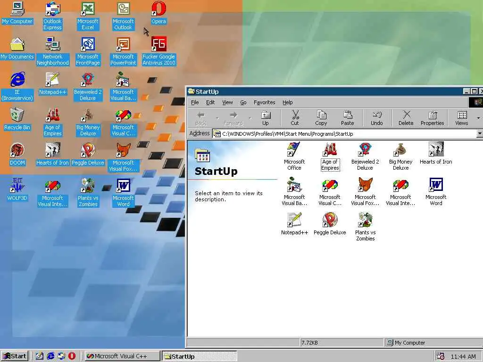The width and height of the screenshot is (483, 362).
Task: Click the Address bar path field
Action: 344,133
